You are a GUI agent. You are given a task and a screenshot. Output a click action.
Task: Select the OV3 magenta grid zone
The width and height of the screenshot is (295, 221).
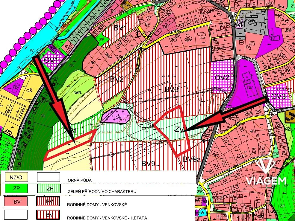[279, 96]
